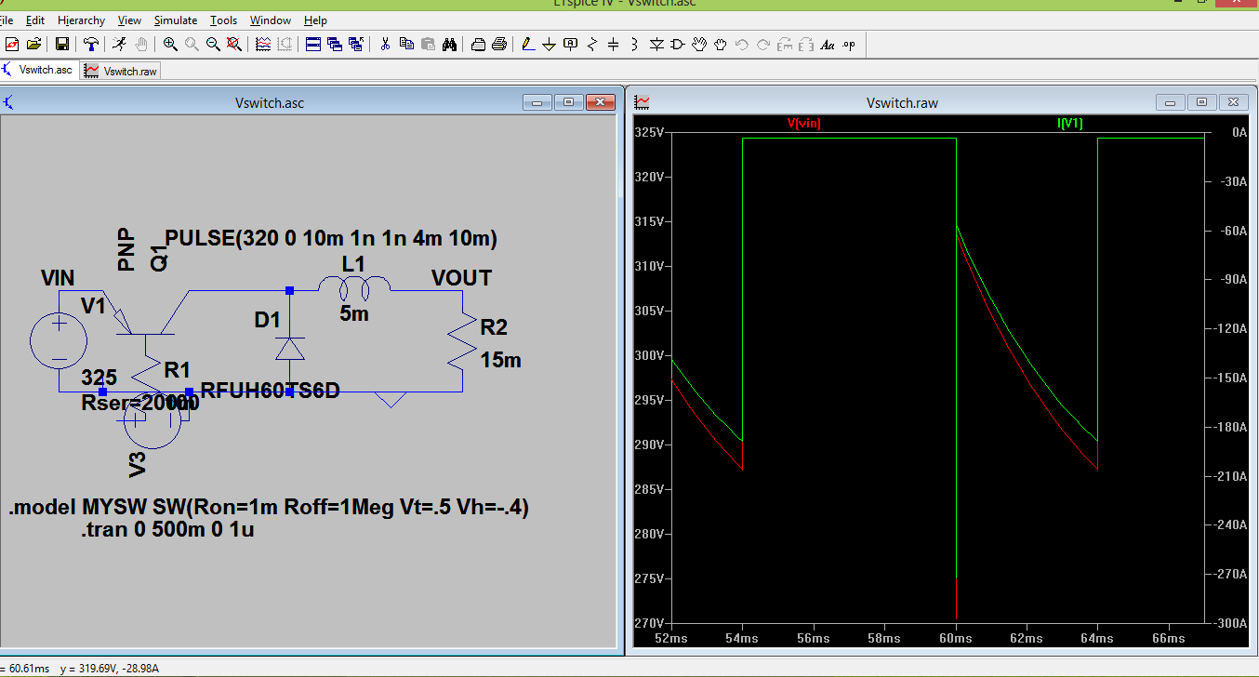1259x677 pixels.
Task: Click the 60ms time axis label
Action: point(955,638)
